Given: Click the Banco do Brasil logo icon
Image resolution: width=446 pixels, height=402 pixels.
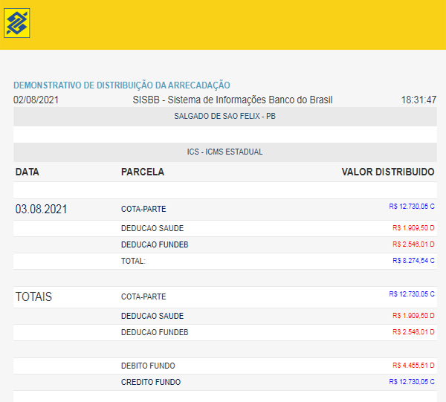Looking at the screenshot, I should (x=17, y=23).
